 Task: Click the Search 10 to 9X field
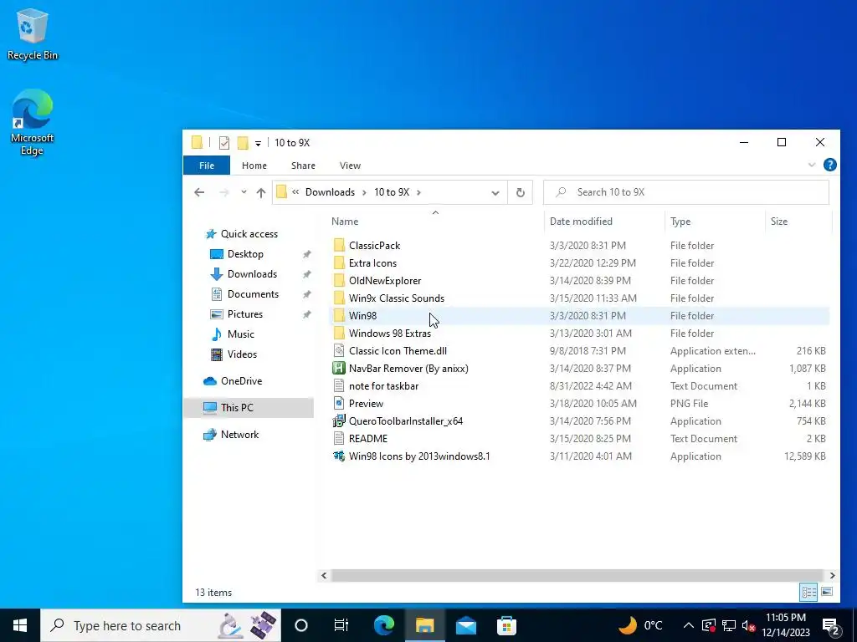click(x=686, y=192)
